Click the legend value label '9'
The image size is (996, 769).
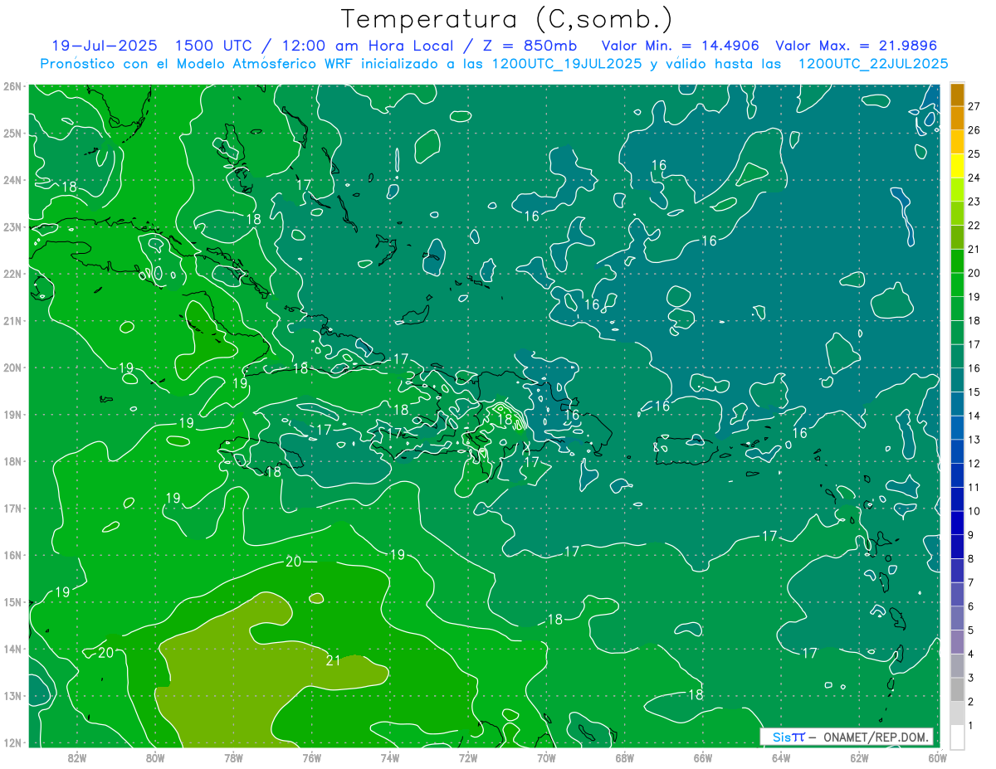(x=971, y=535)
